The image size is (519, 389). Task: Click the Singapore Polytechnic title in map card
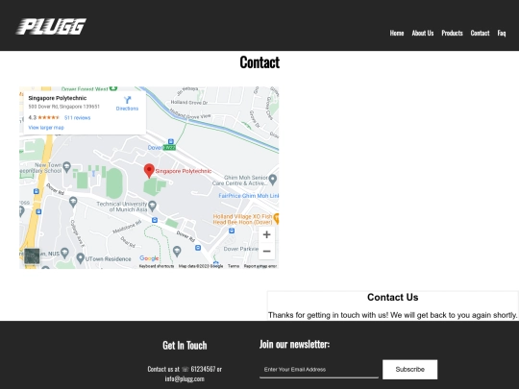pos(58,98)
